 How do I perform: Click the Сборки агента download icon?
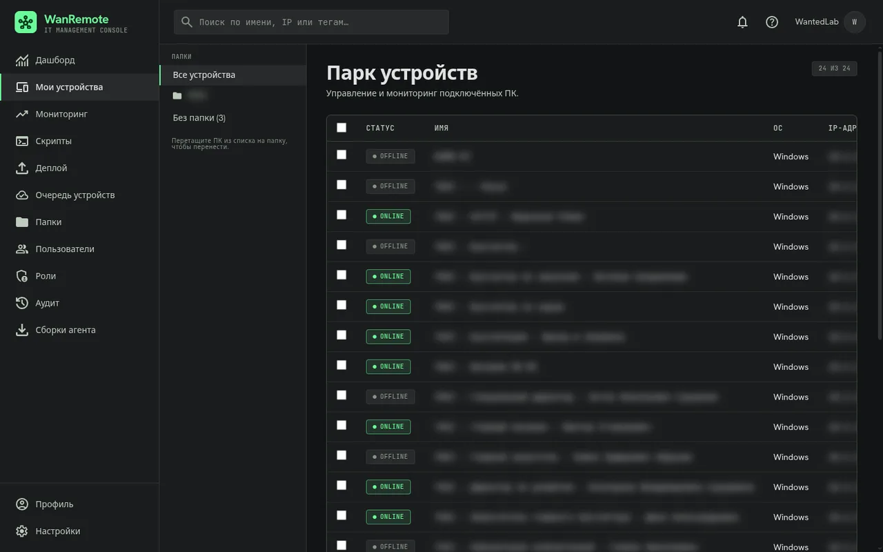22,330
